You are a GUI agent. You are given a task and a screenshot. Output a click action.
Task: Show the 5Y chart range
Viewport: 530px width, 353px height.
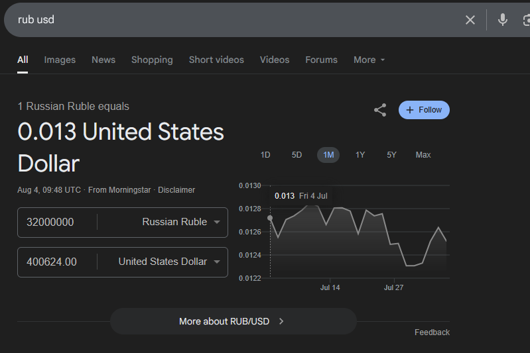pyautogui.click(x=391, y=155)
